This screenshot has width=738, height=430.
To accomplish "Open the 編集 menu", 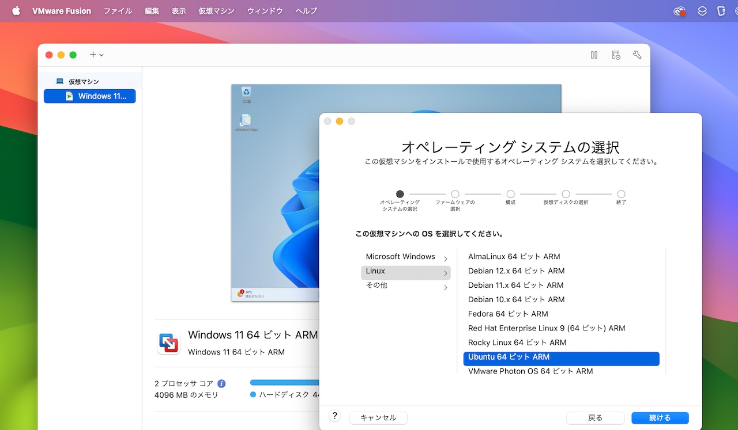I will 152,11.
